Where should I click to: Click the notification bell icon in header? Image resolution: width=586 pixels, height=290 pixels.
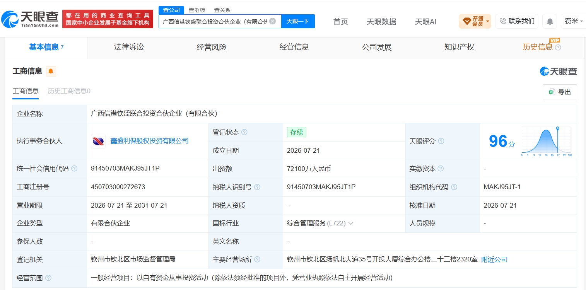[550, 21]
